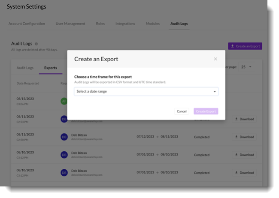
Task: Switch to the Audit Logs sub-tab
Action: (x=25, y=68)
